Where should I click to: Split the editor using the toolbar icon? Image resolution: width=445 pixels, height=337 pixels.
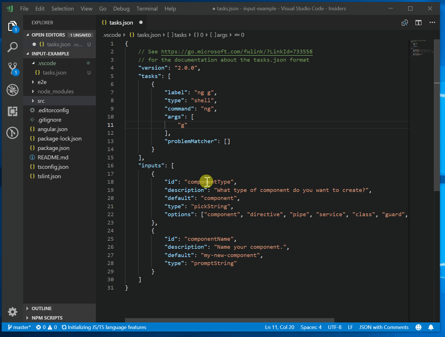point(418,23)
